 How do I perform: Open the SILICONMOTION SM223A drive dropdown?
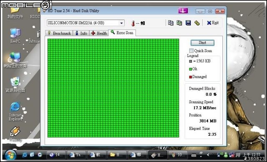121,23
